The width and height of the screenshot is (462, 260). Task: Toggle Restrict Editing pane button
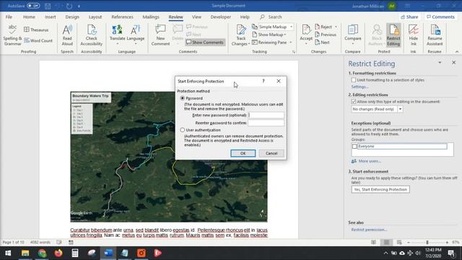[x=393, y=35]
